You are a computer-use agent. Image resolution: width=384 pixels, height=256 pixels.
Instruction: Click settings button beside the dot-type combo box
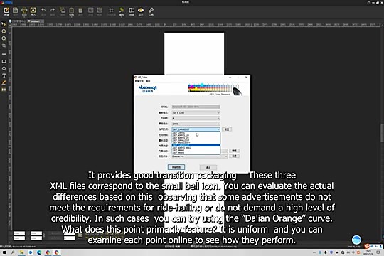pos(227,129)
